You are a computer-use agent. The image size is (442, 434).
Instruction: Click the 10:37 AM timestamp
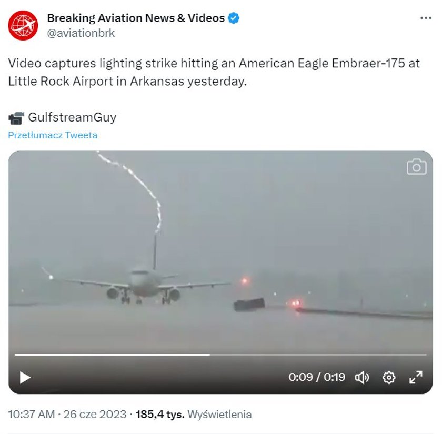tap(31, 415)
